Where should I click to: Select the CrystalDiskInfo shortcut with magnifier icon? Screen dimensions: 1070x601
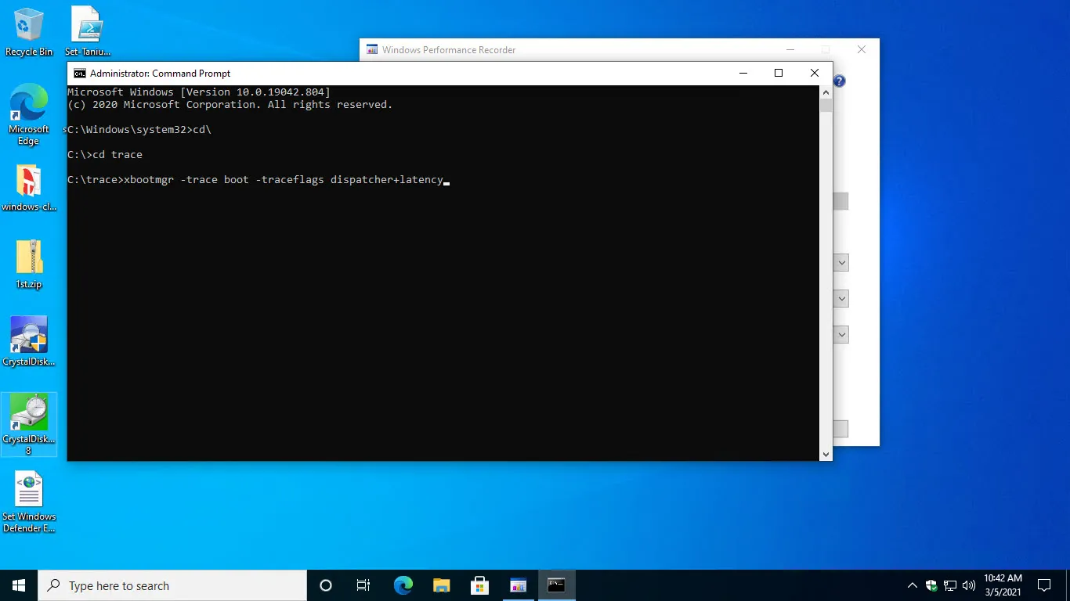[x=29, y=340]
